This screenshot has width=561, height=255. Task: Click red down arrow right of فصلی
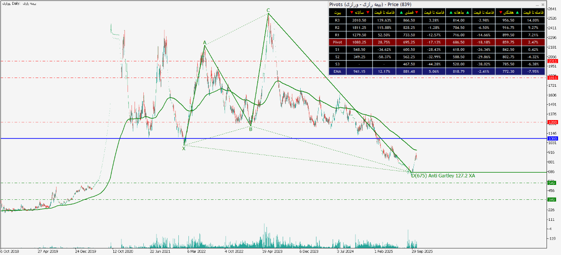click(416, 12)
